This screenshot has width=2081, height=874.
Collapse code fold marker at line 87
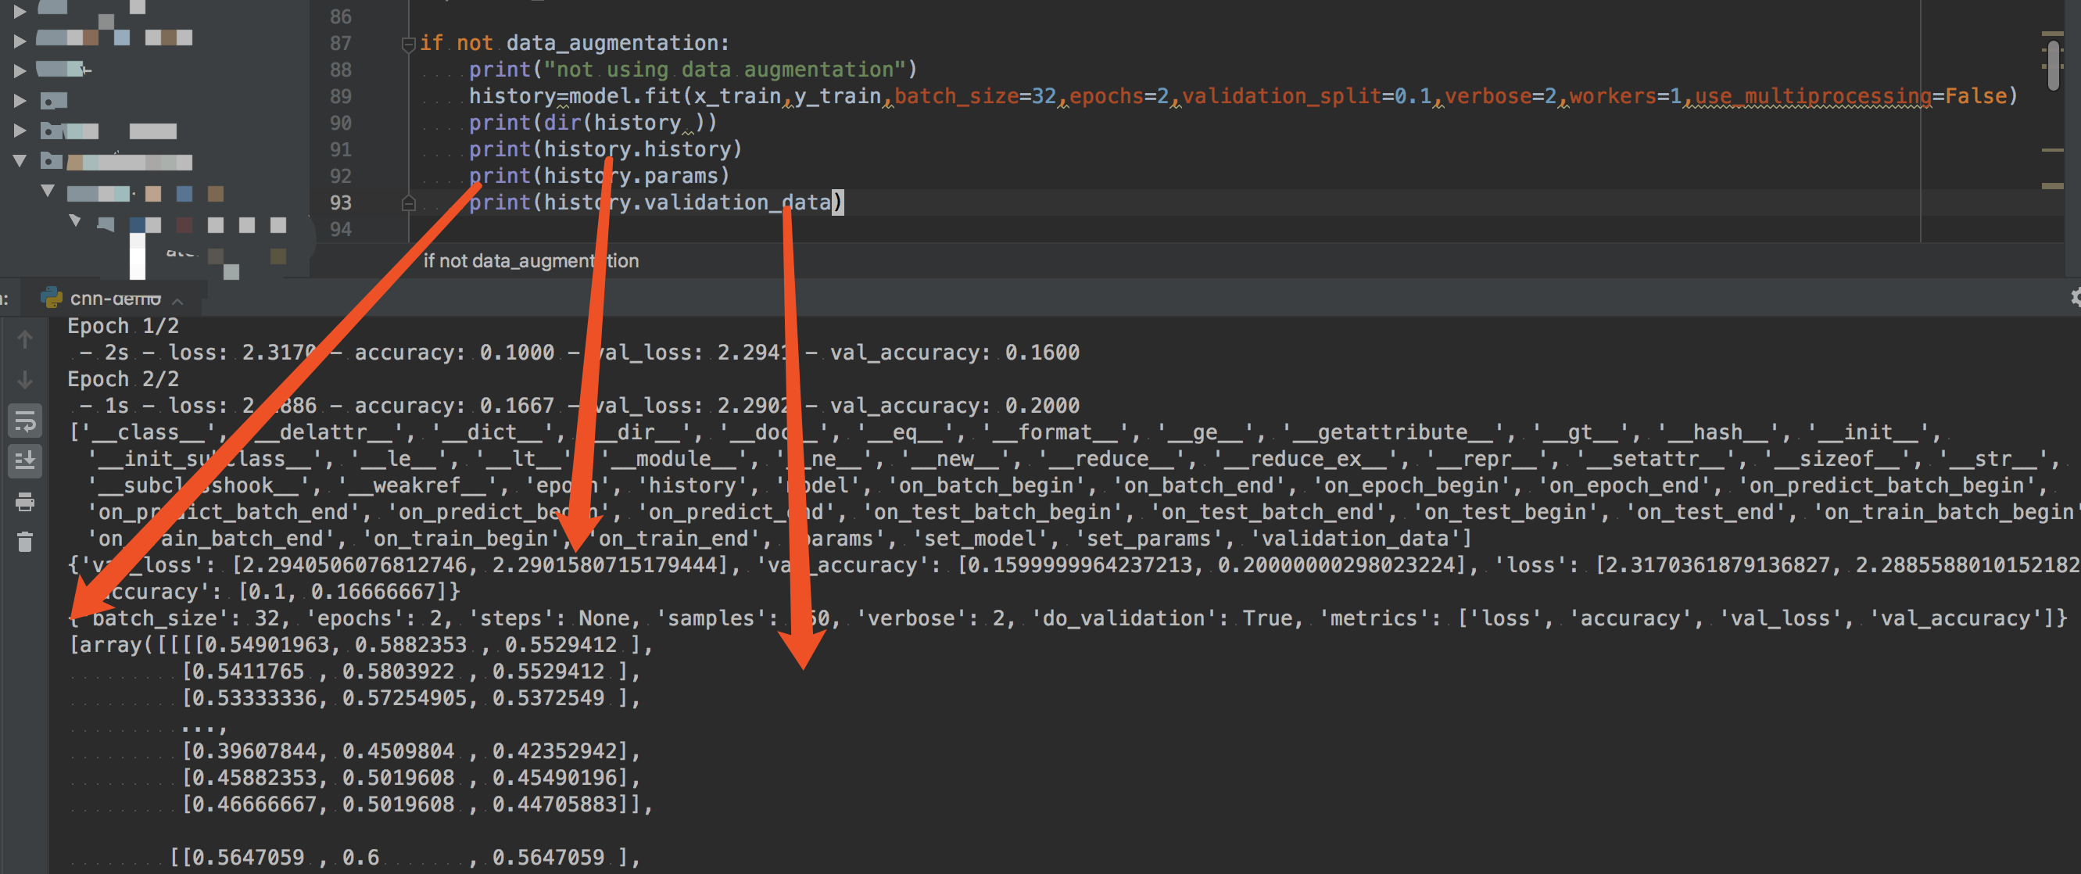pyautogui.click(x=408, y=44)
